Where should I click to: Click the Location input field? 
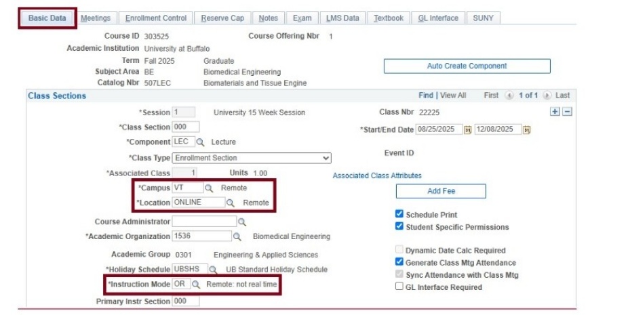198,202
